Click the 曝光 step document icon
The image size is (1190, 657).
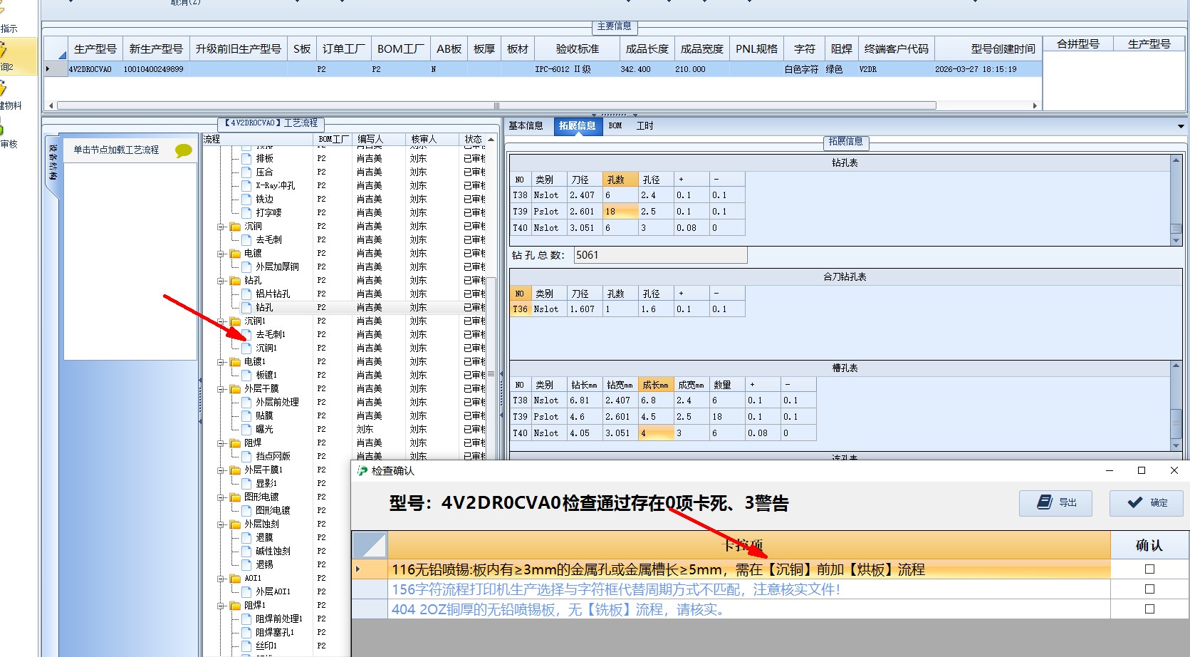pyautogui.click(x=246, y=430)
